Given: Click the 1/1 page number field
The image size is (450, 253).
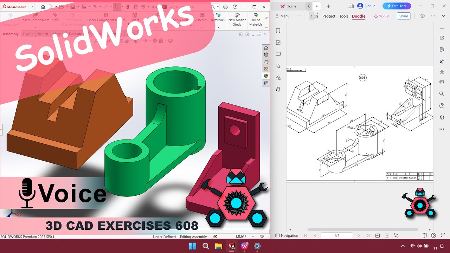Looking at the screenshot, I should coord(337,235).
